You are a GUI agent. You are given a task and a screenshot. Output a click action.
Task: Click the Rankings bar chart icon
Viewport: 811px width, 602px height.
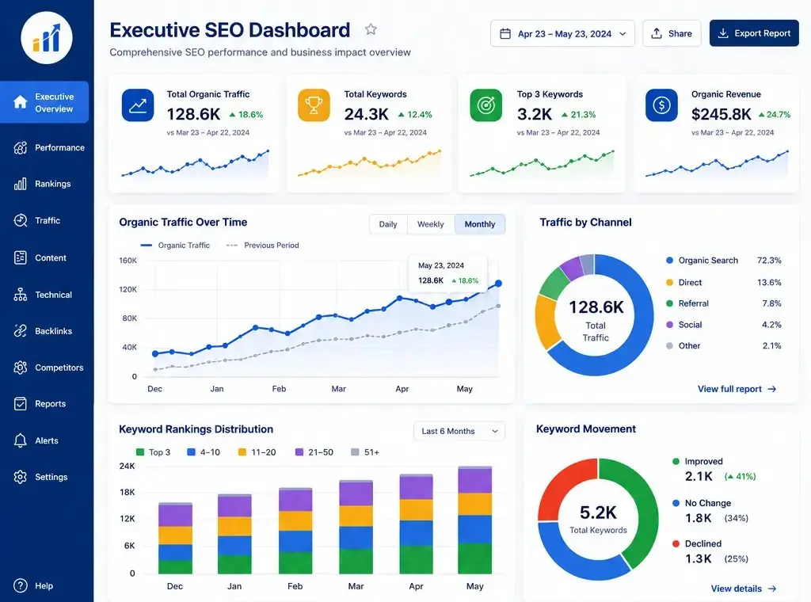(x=20, y=184)
